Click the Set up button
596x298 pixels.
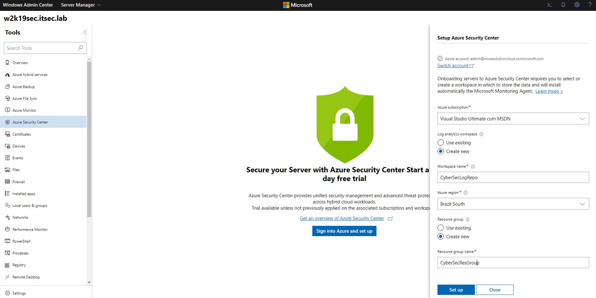pos(456,290)
